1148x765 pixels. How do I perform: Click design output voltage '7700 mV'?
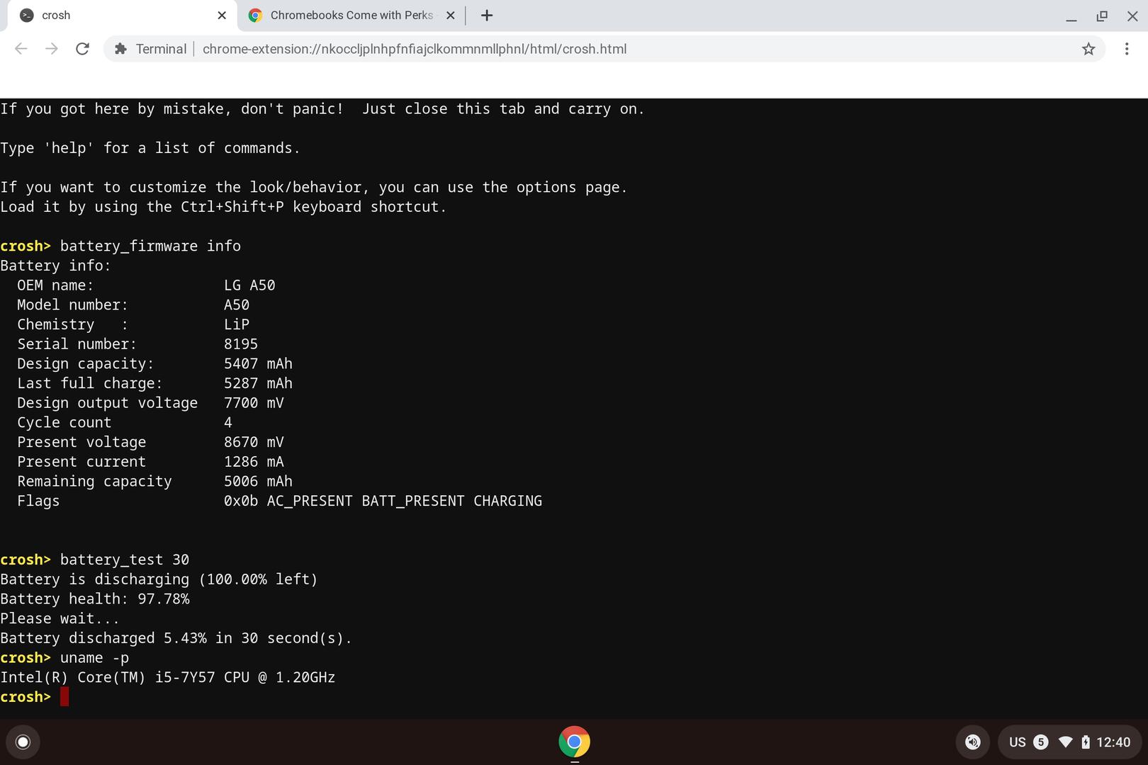point(254,403)
